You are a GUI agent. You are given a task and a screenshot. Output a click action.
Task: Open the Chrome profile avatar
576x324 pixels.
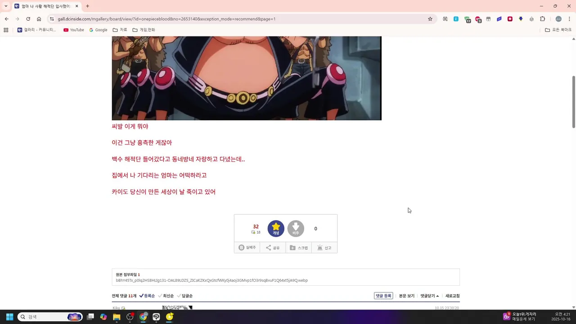558,19
